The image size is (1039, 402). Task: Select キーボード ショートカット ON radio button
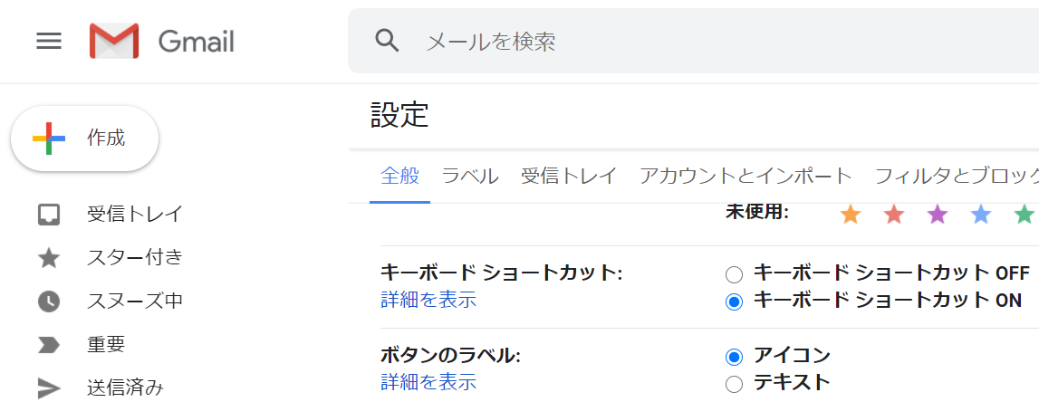(735, 301)
